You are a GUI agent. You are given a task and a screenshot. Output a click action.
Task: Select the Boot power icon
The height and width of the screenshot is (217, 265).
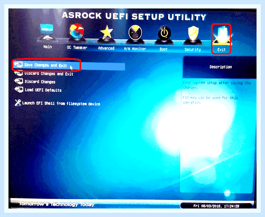coord(164,34)
